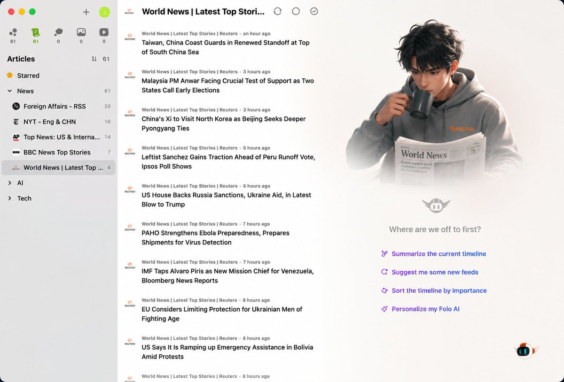Switch to the Social posts chat-bubble view
Screen dimensions: 564x382
(x=58, y=32)
